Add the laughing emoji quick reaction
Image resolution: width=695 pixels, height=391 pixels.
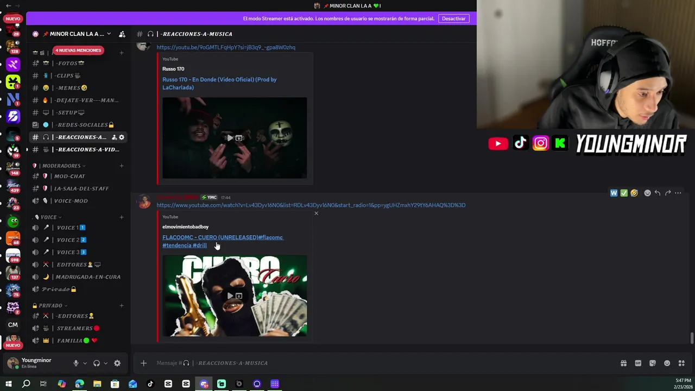click(634, 193)
